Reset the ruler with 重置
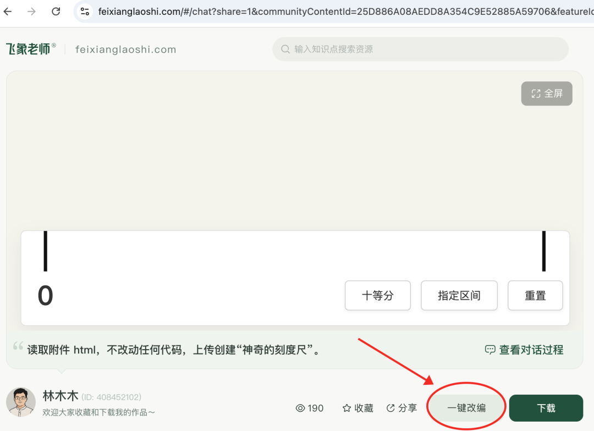 (x=535, y=295)
